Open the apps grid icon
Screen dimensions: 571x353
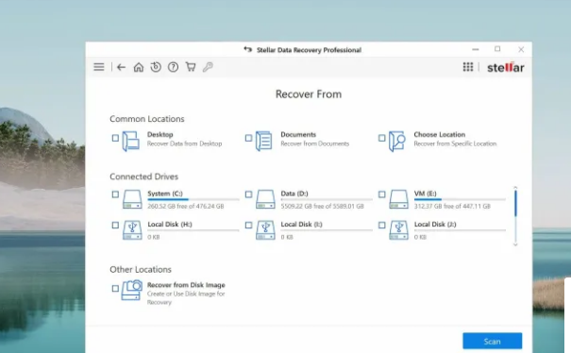(468, 67)
